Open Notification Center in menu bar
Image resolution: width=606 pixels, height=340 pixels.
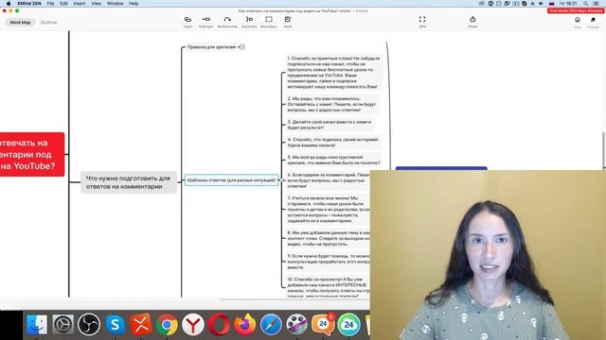pos(597,4)
